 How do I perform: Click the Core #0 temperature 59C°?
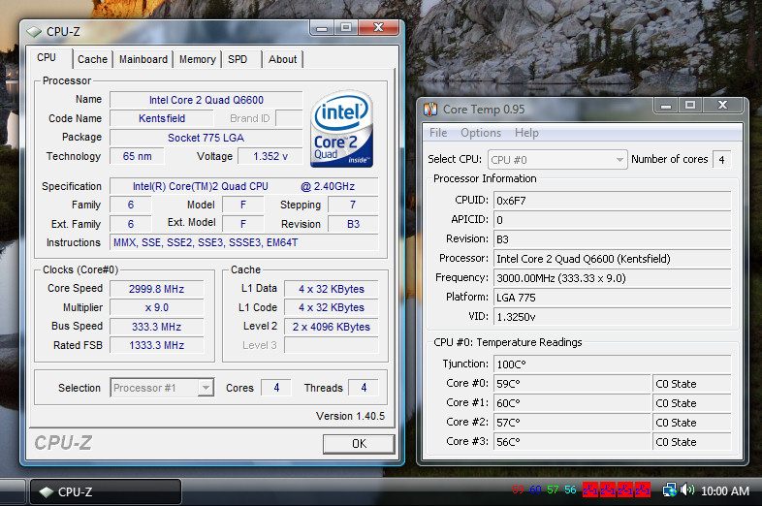point(572,384)
